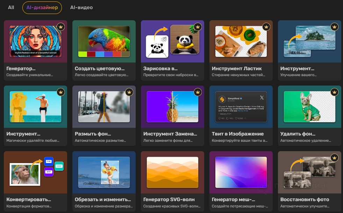
Task: Click the crown badge on the island upscale card
Action: [x=335, y=27]
